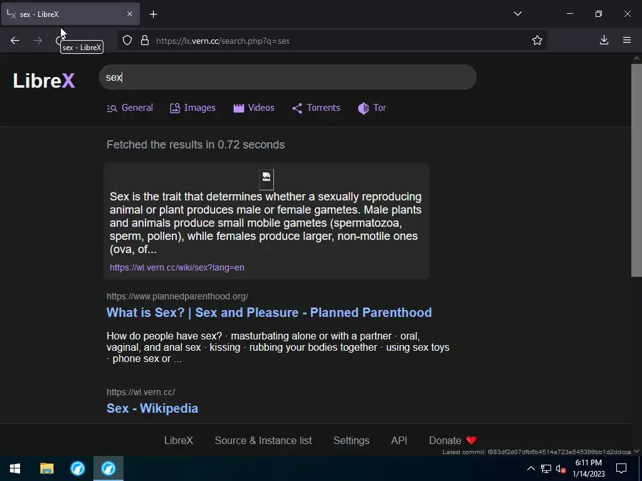Click the 'Latest commit' hash text

(x=537, y=452)
